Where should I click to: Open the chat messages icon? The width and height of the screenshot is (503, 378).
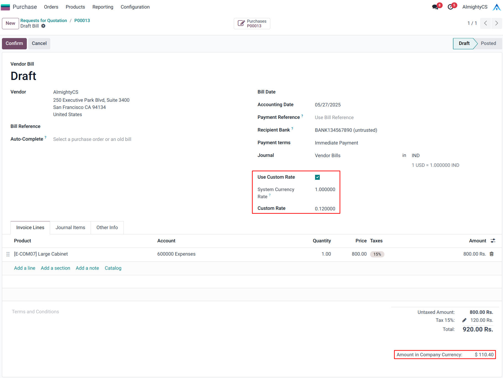coord(435,7)
